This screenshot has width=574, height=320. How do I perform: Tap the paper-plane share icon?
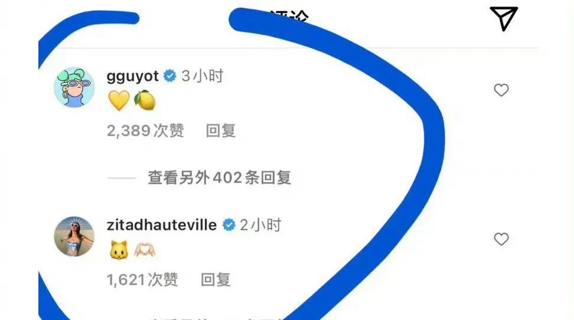(504, 18)
